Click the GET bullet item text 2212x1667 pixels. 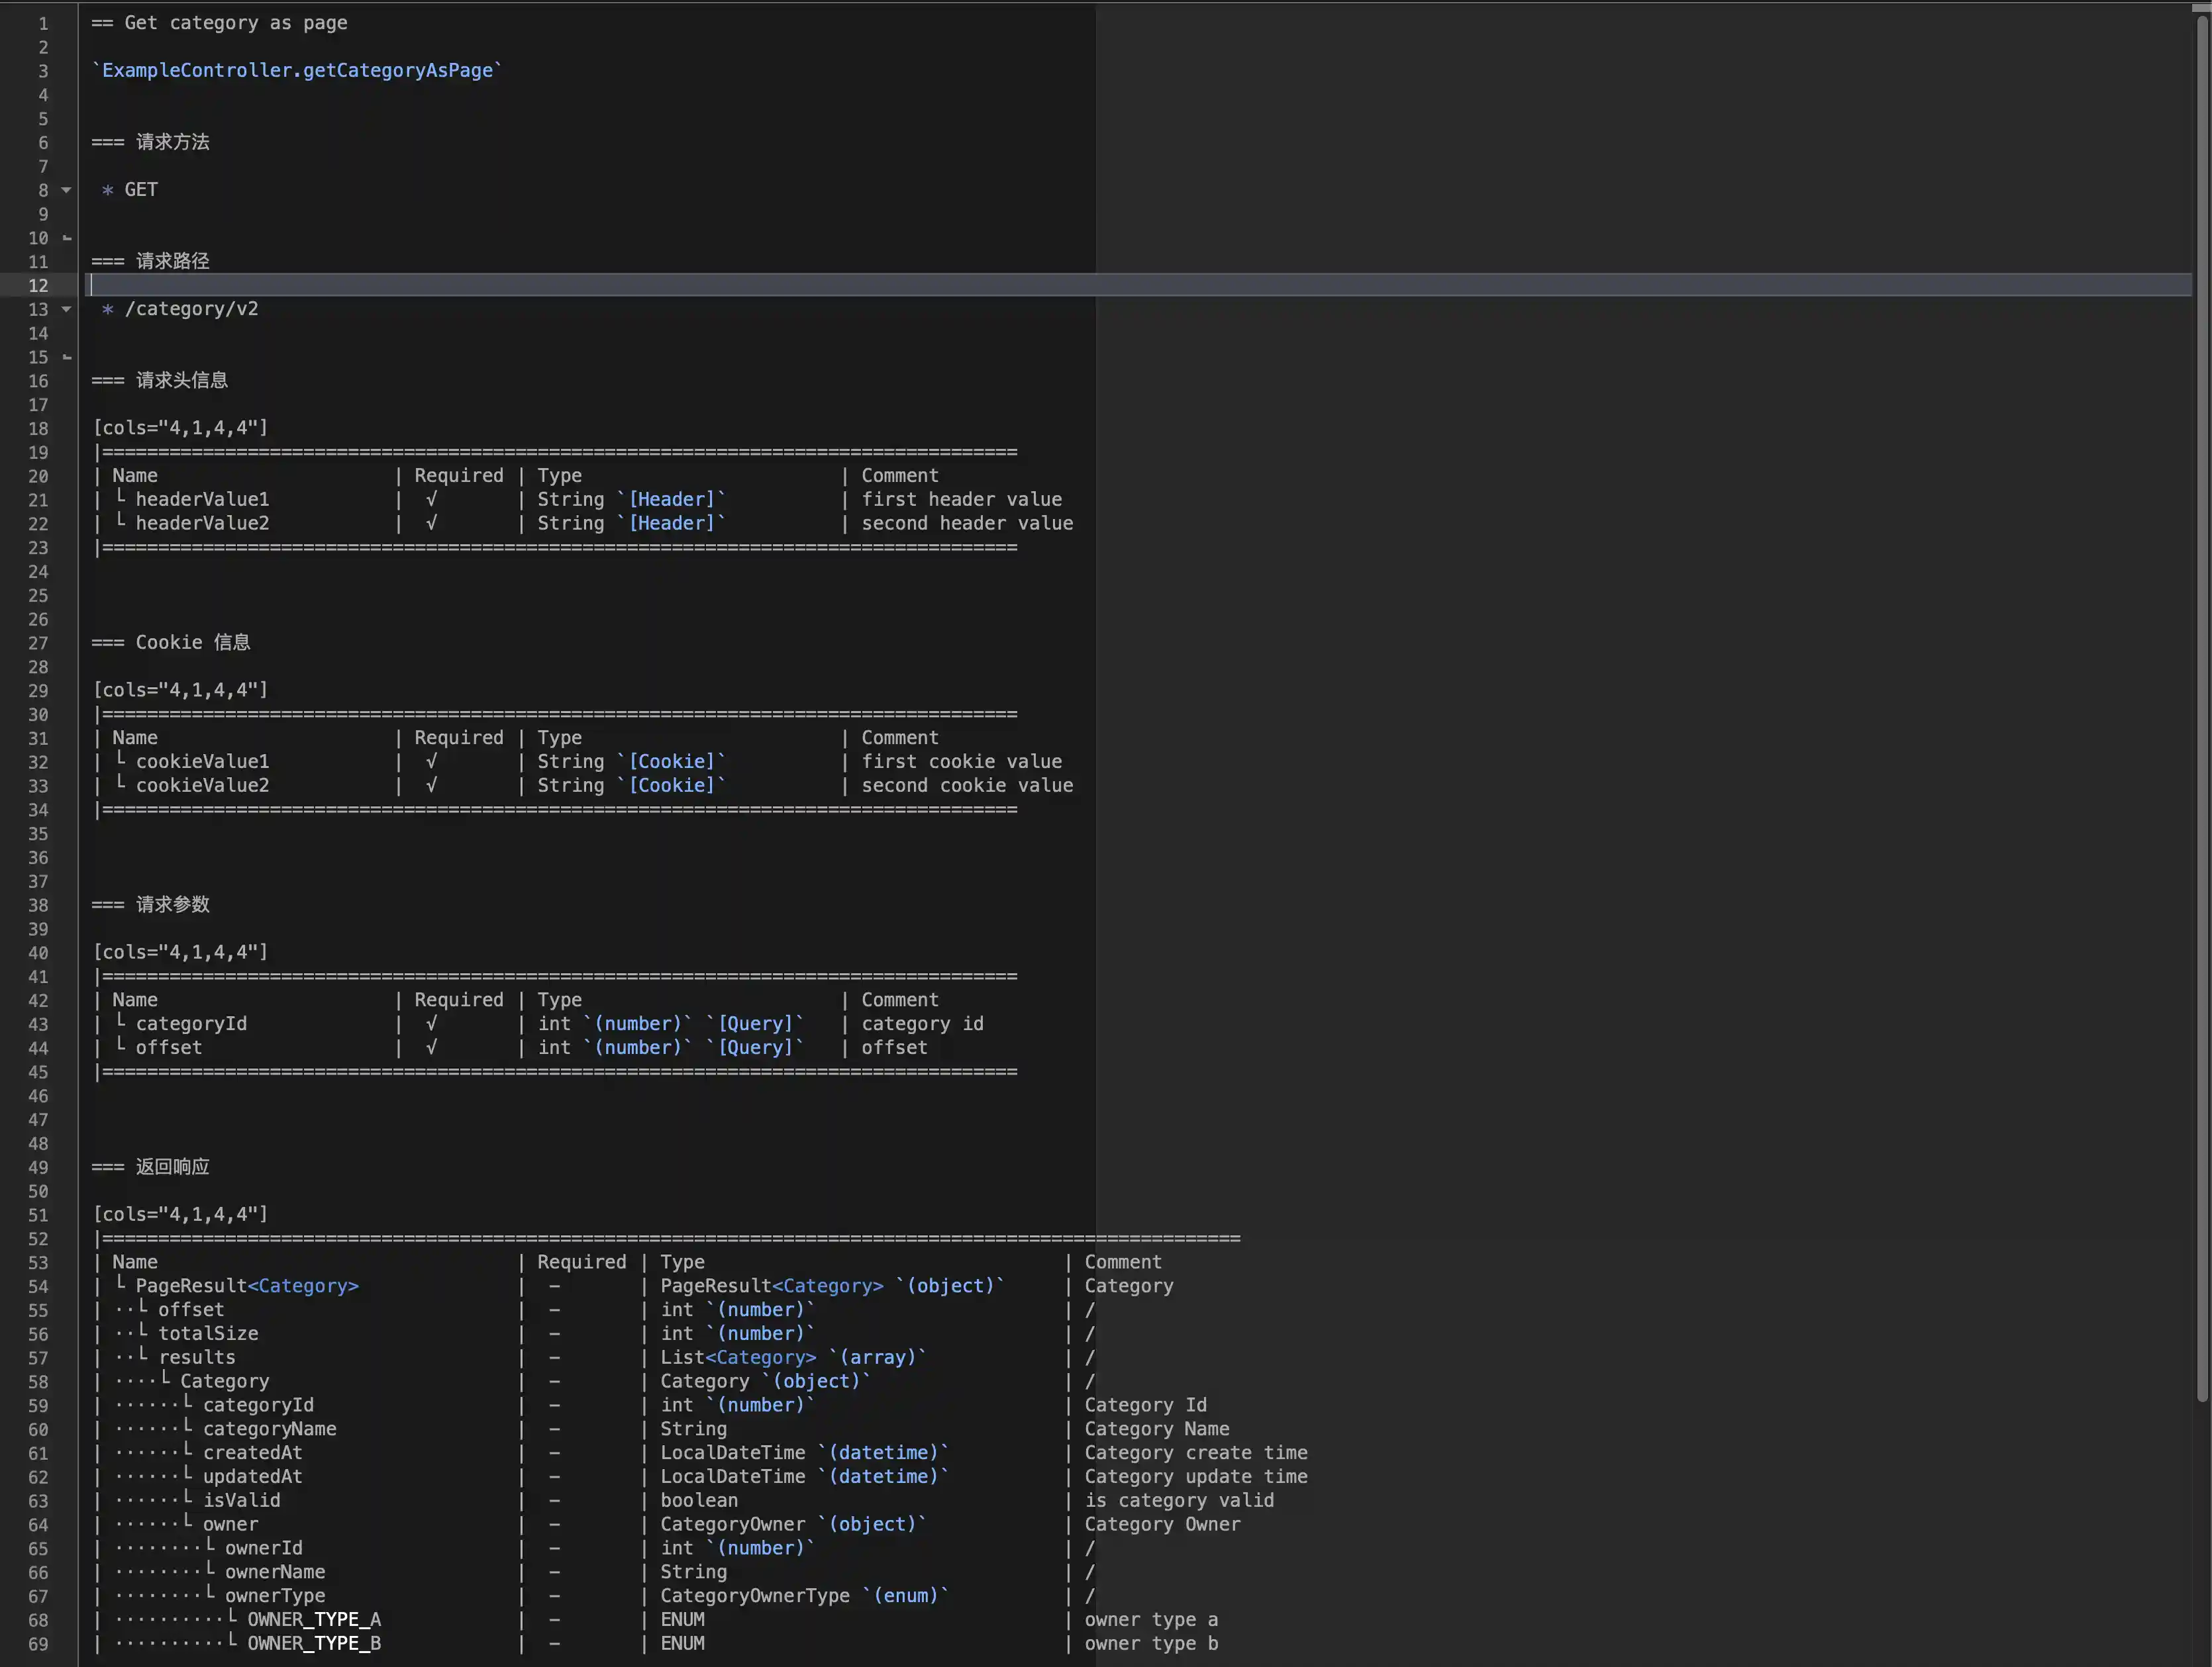coord(141,190)
